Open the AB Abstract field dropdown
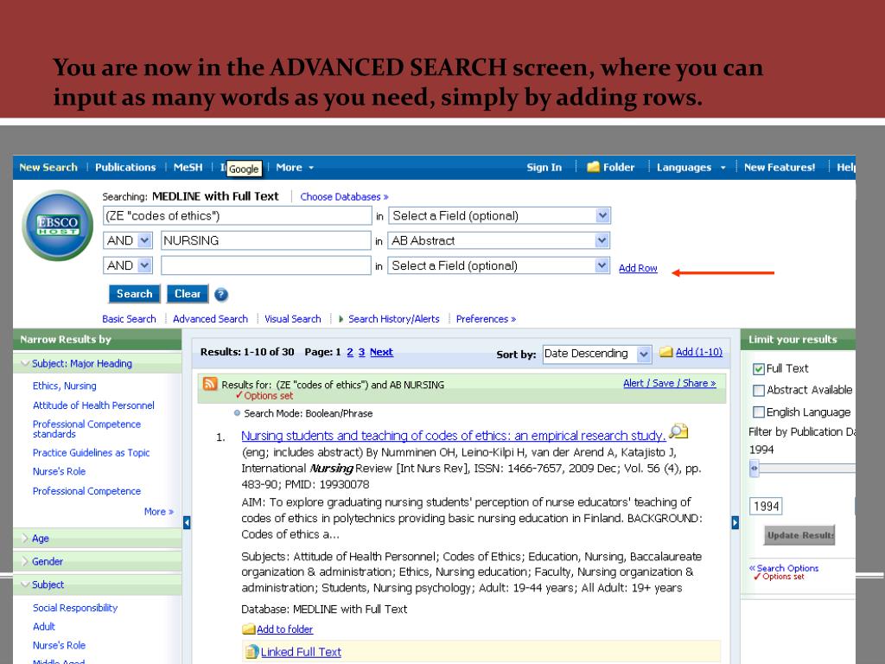 602,240
